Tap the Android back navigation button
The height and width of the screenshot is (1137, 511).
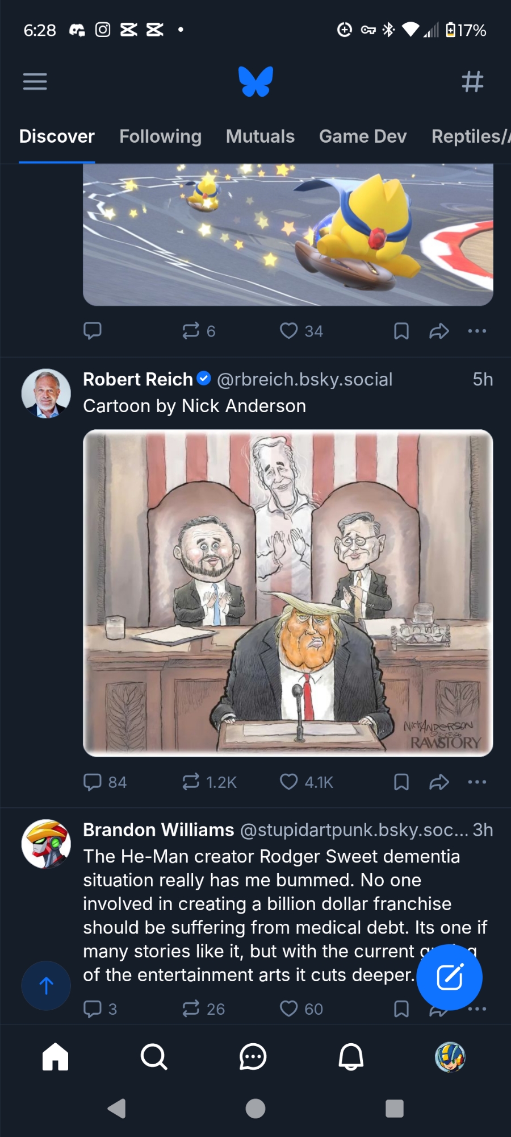coord(116,1108)
